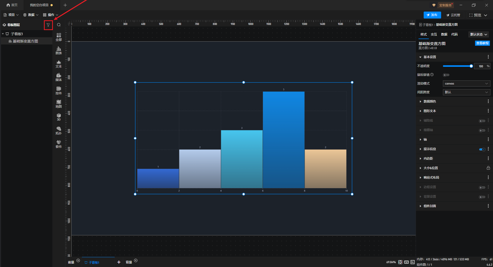This screenshot has width=493, height=267.
Task: Switch to the 交互 tab
Action: click(x=434, y=34)
